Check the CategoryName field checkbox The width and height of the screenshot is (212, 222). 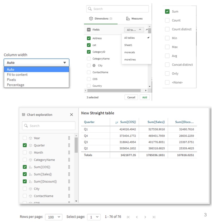pyautogui.click(x=89, y=59)
